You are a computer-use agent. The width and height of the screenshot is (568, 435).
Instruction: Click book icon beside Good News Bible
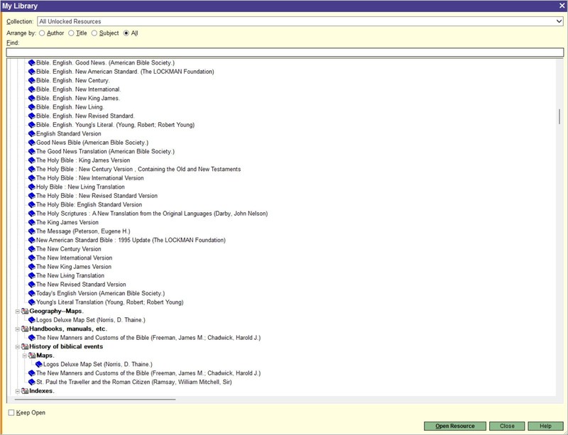pyautogui.click(x=32, y=143)
